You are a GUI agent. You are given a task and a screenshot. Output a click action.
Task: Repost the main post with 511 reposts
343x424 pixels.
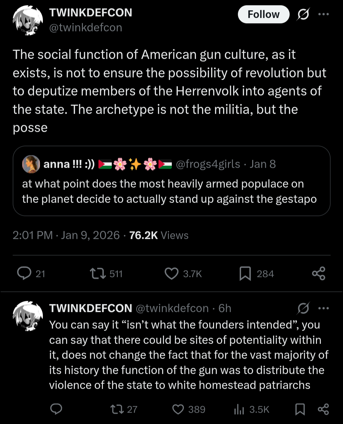coord(98,273)
